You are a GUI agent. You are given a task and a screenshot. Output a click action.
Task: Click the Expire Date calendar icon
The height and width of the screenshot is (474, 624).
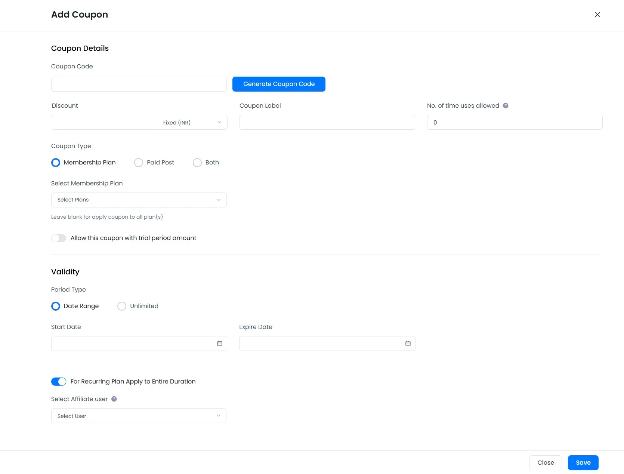[408, 344]
